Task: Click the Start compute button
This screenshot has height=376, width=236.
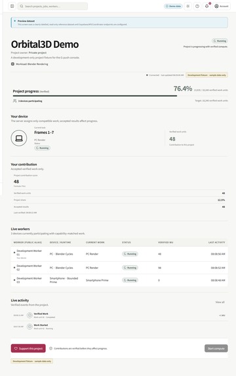Action: click(216, 348)
